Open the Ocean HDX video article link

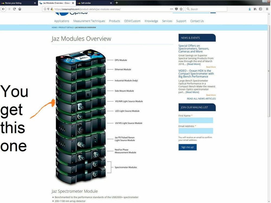tap(196, 74)
